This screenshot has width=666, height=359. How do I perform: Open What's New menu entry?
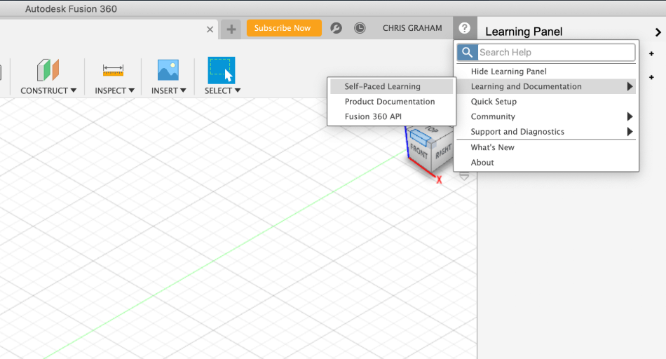point(546,147)
